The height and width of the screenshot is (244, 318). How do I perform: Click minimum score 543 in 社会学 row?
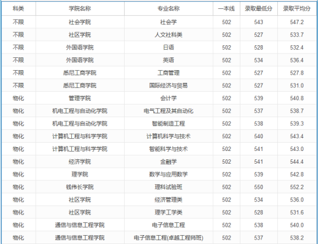(258, 22)
